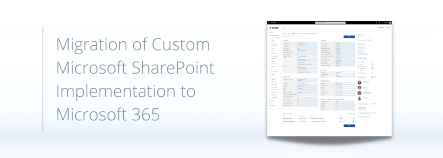Open the Home tab in navigation
The width and height of the screenshot is (443, 158).
pyautogui.click(x=289, y=28)
